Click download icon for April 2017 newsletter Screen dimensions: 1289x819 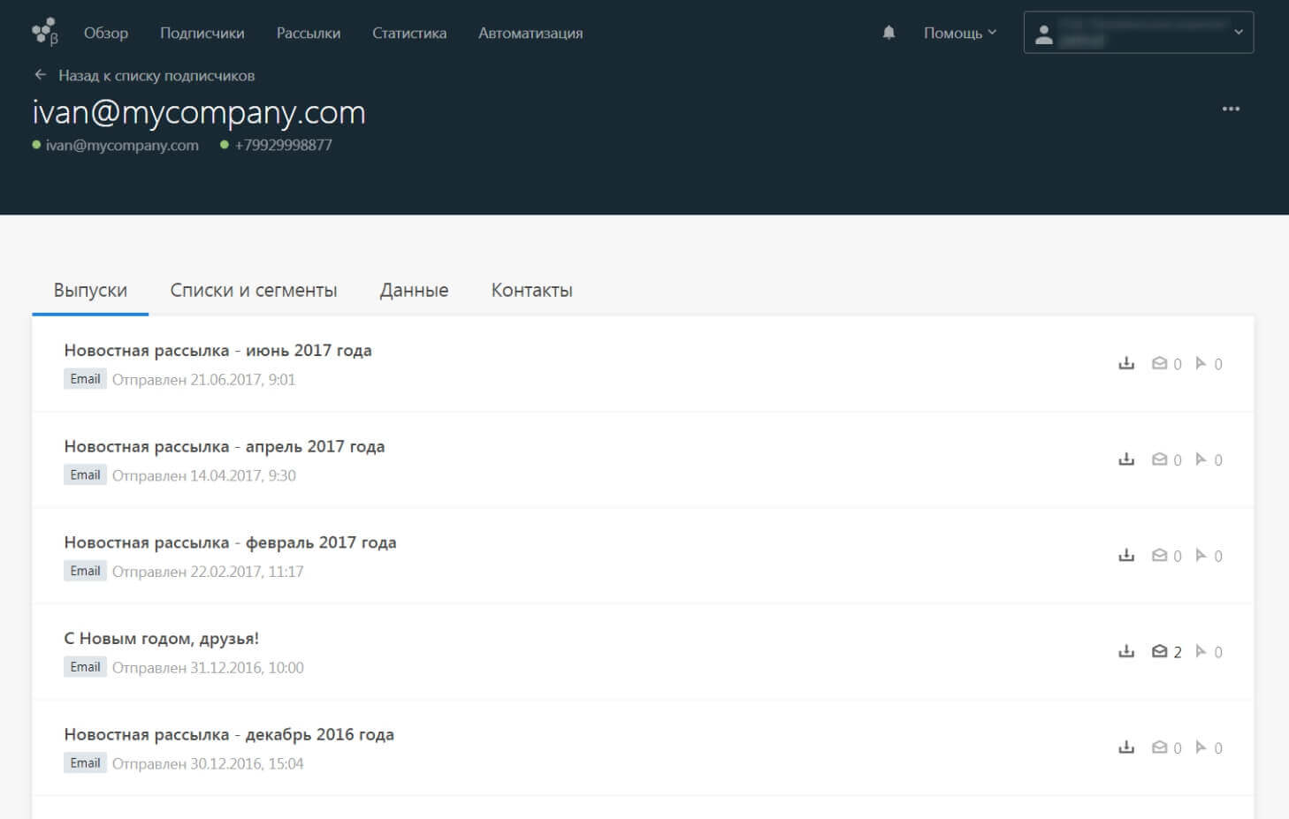(1125, 459)
